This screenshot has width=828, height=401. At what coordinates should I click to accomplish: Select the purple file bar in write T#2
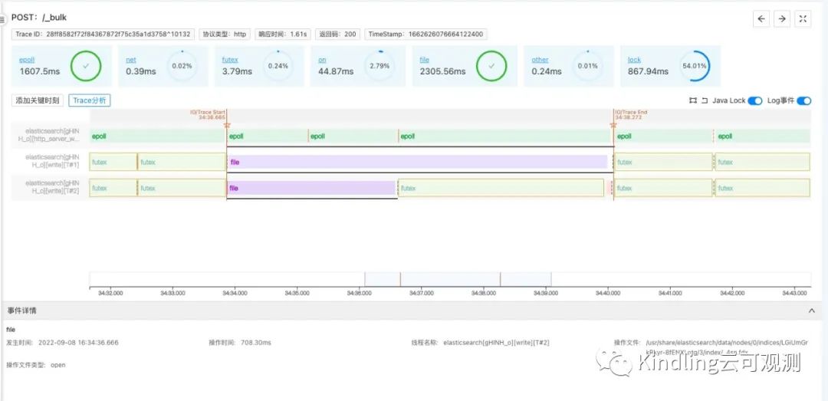point(311,188)
